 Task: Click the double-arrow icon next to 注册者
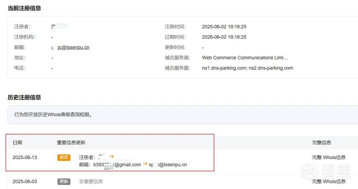pos(111,156)
